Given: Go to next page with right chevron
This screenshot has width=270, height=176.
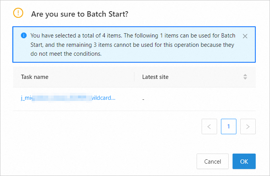Looking at the screenshot, I should [x=248, y=126].
